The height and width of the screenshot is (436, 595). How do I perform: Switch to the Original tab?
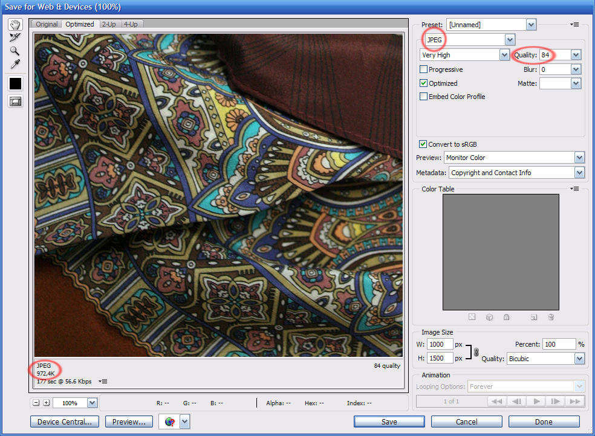[47, 24]
